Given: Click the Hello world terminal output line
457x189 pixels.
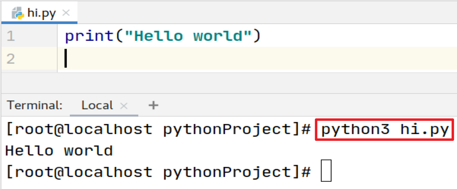Looking at the screenshot, I should 59,151.
